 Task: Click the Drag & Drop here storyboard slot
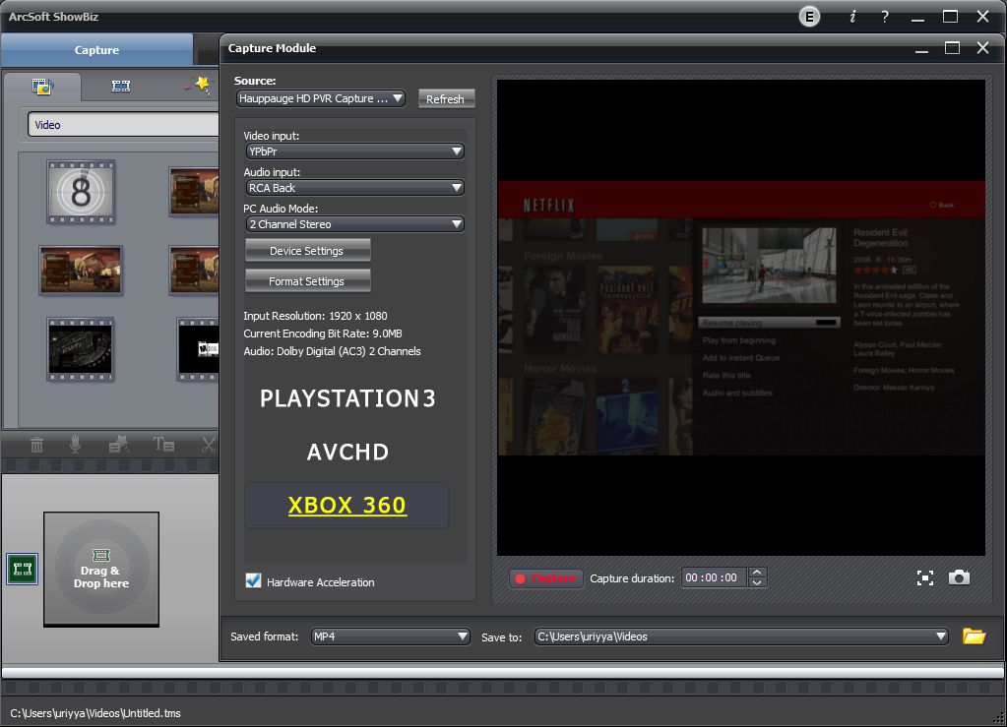pyautogui.click(x=101, y=569)
